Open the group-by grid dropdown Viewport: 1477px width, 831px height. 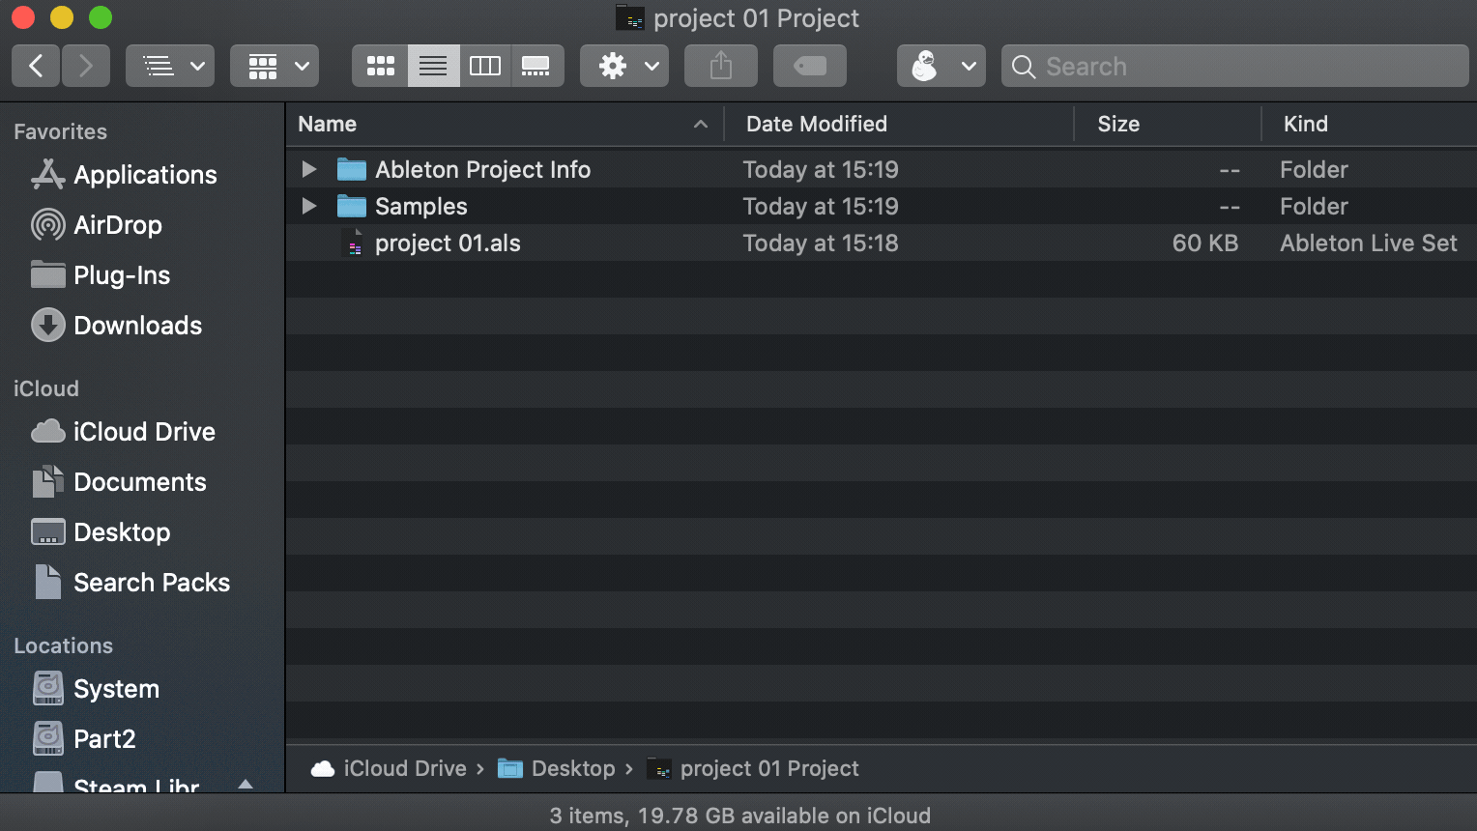pos(275,66)
